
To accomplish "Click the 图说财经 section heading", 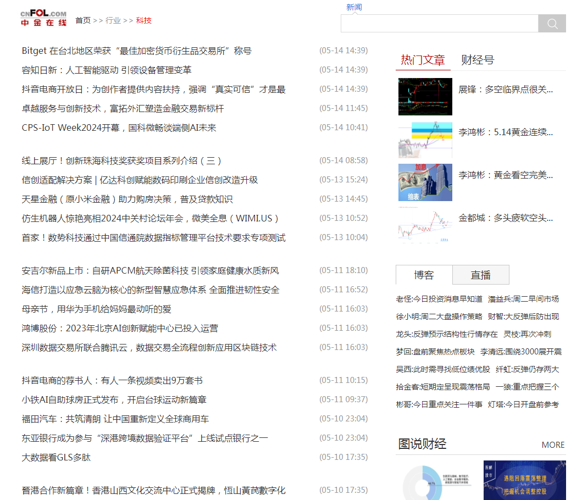I will [x=423, y=444].
